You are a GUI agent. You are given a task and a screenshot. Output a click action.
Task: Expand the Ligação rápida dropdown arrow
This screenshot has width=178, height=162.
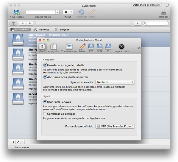[x=57, y=12]
